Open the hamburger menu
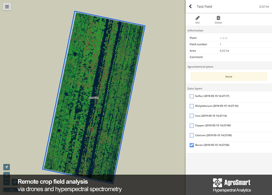272x195 pixels. pyautogui.click(x=7, y=6)
